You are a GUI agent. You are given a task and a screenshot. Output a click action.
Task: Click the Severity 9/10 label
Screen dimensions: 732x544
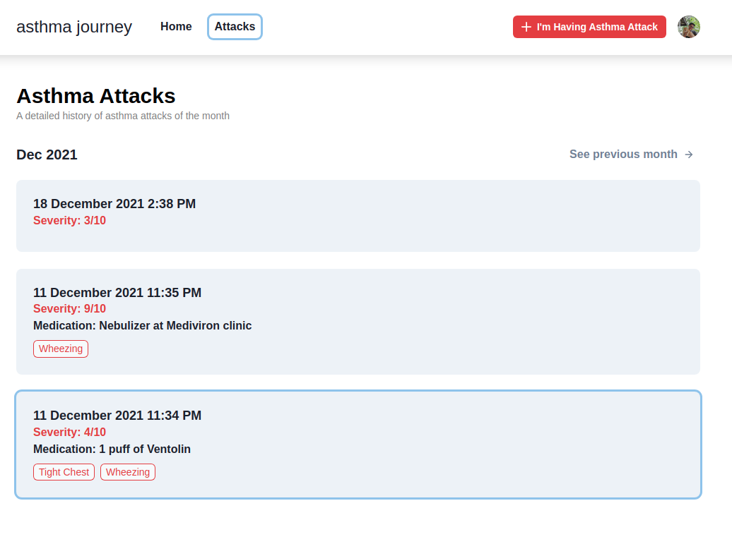(x=69, y=308)
